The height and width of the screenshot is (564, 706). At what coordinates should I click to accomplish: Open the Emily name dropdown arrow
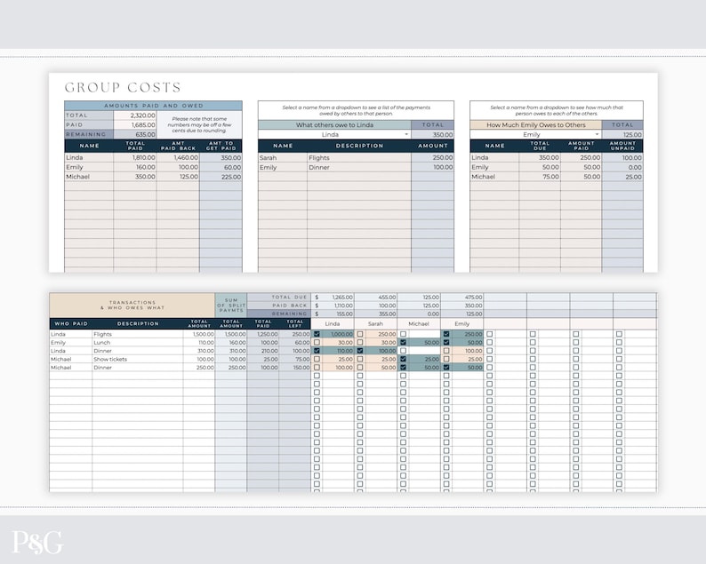[597, 134]
